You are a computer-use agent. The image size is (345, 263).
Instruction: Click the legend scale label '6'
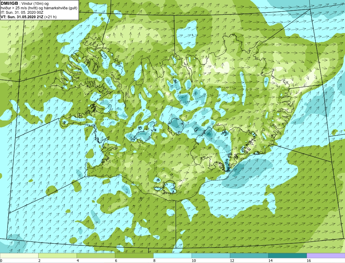pyautogui.click(x=116, y=261)
